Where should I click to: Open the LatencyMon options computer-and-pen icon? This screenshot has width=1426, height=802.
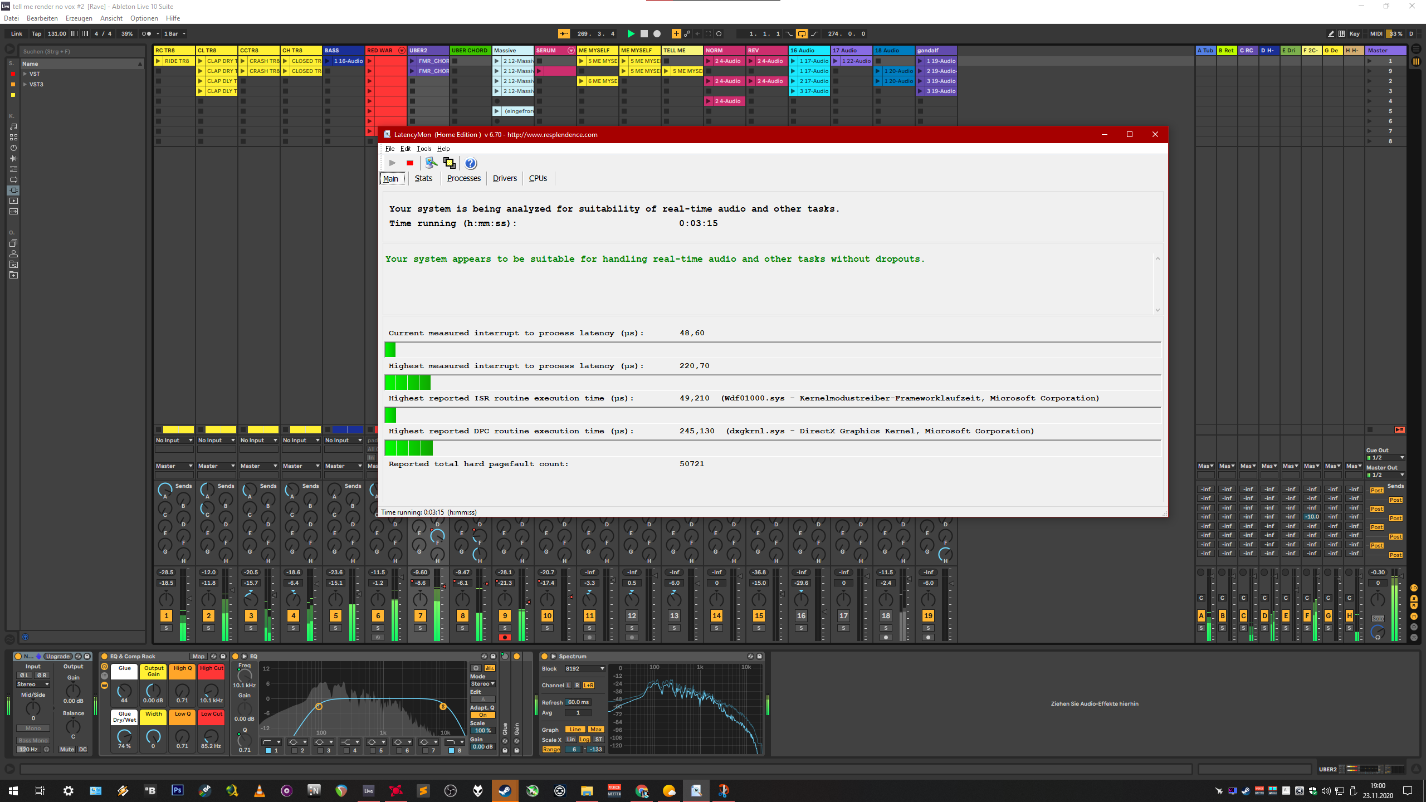coord(431,163)
